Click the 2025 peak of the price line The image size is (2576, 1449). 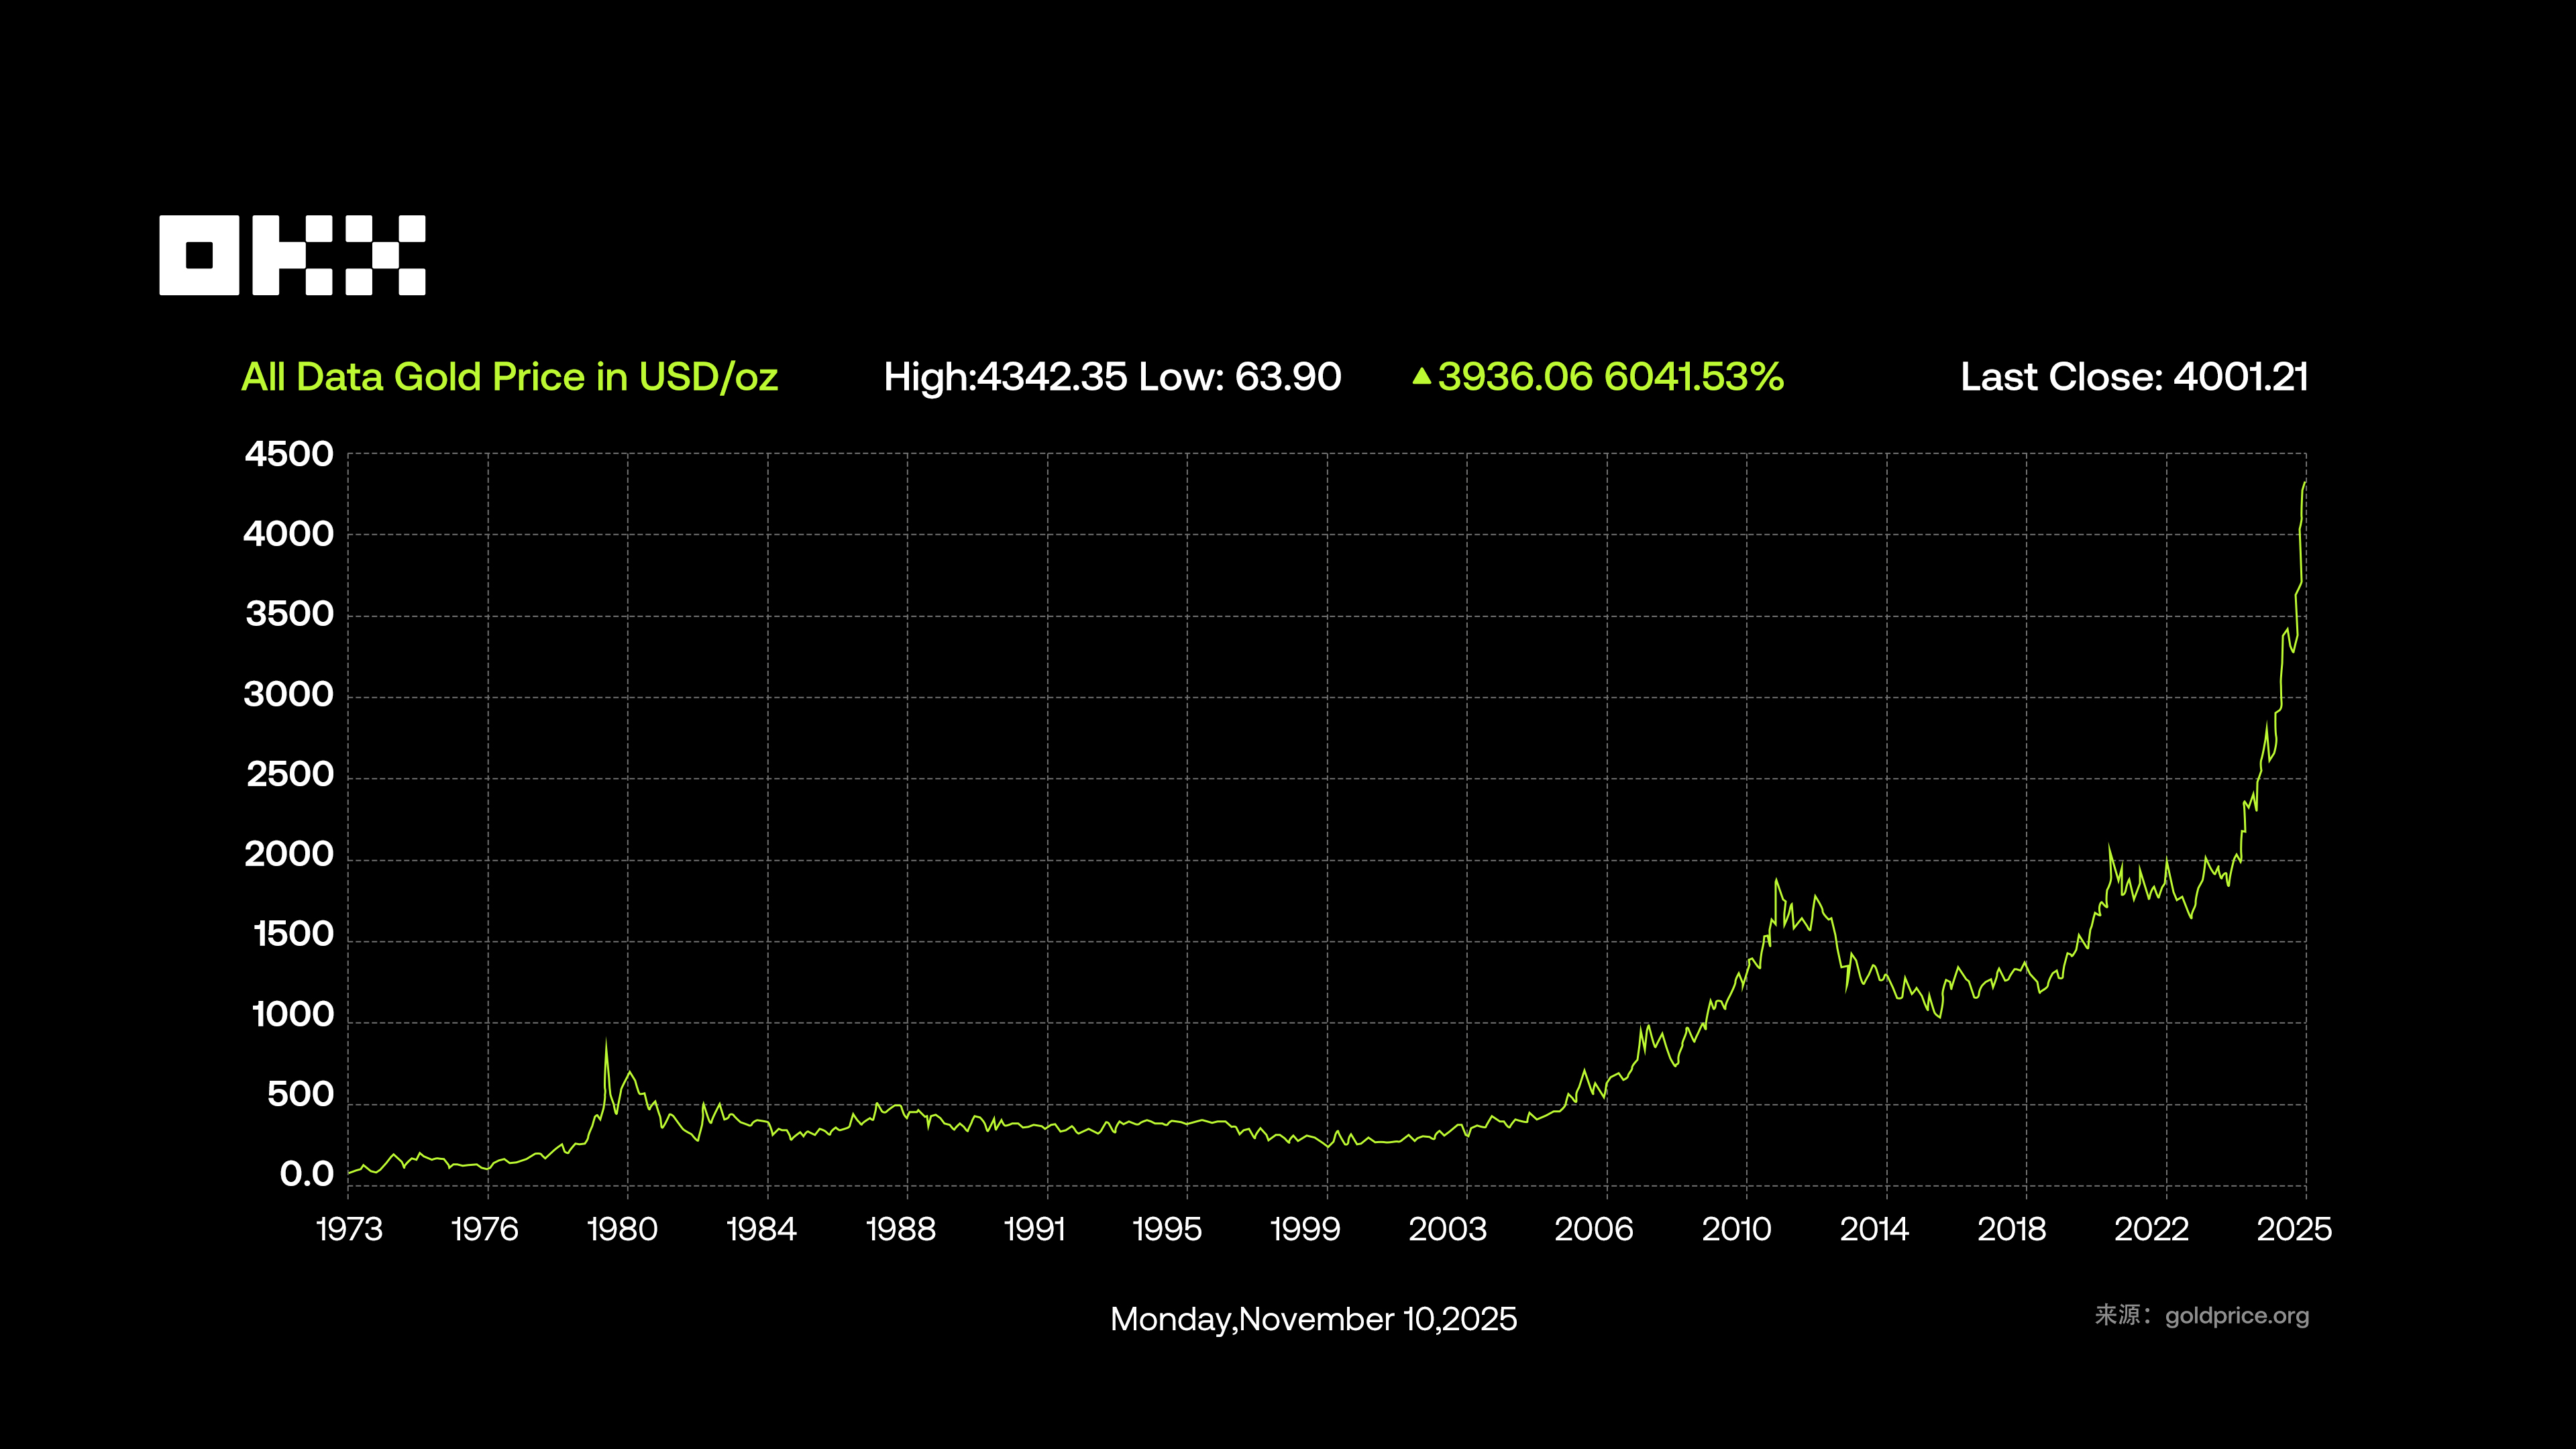tap(2305, 483)
